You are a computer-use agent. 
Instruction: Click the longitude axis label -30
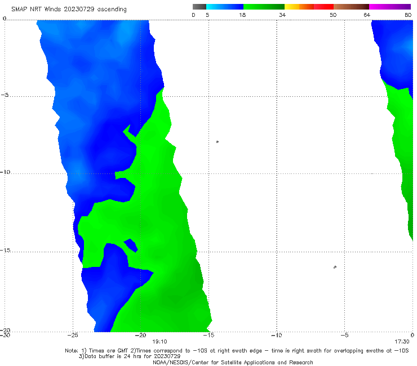pos(5,335)
